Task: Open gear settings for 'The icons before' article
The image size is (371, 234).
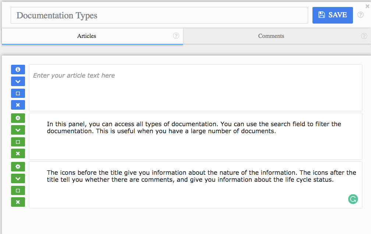Action: 18,167
